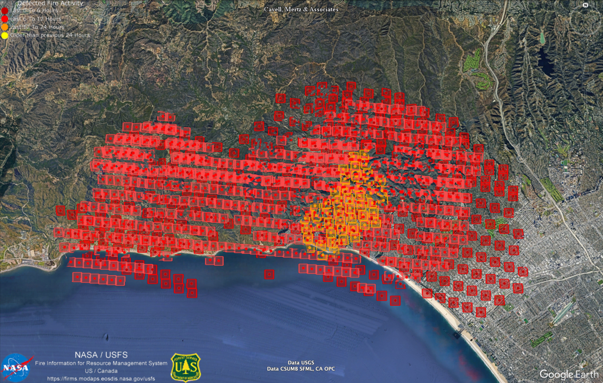Click the Older than previous 24 Hours label
Viewport: 603px width, 383px height.
coord(51,35)
